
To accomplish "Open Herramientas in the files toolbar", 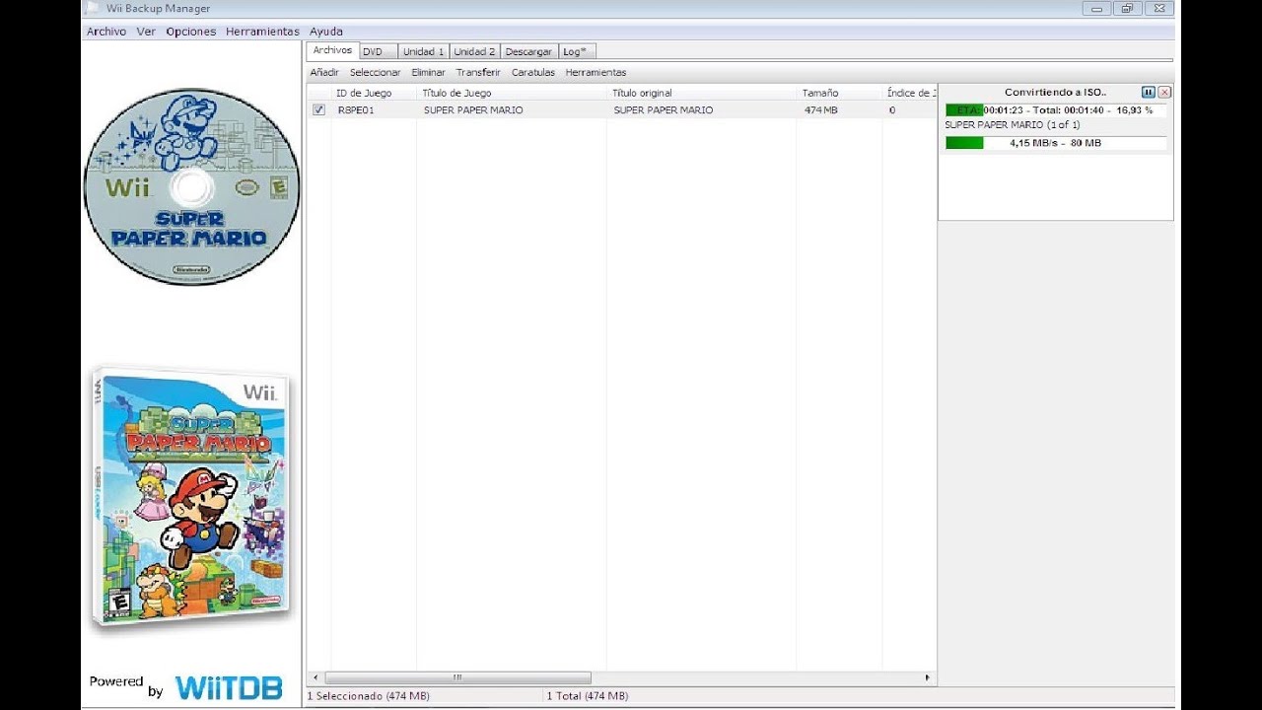I will 596,72.
